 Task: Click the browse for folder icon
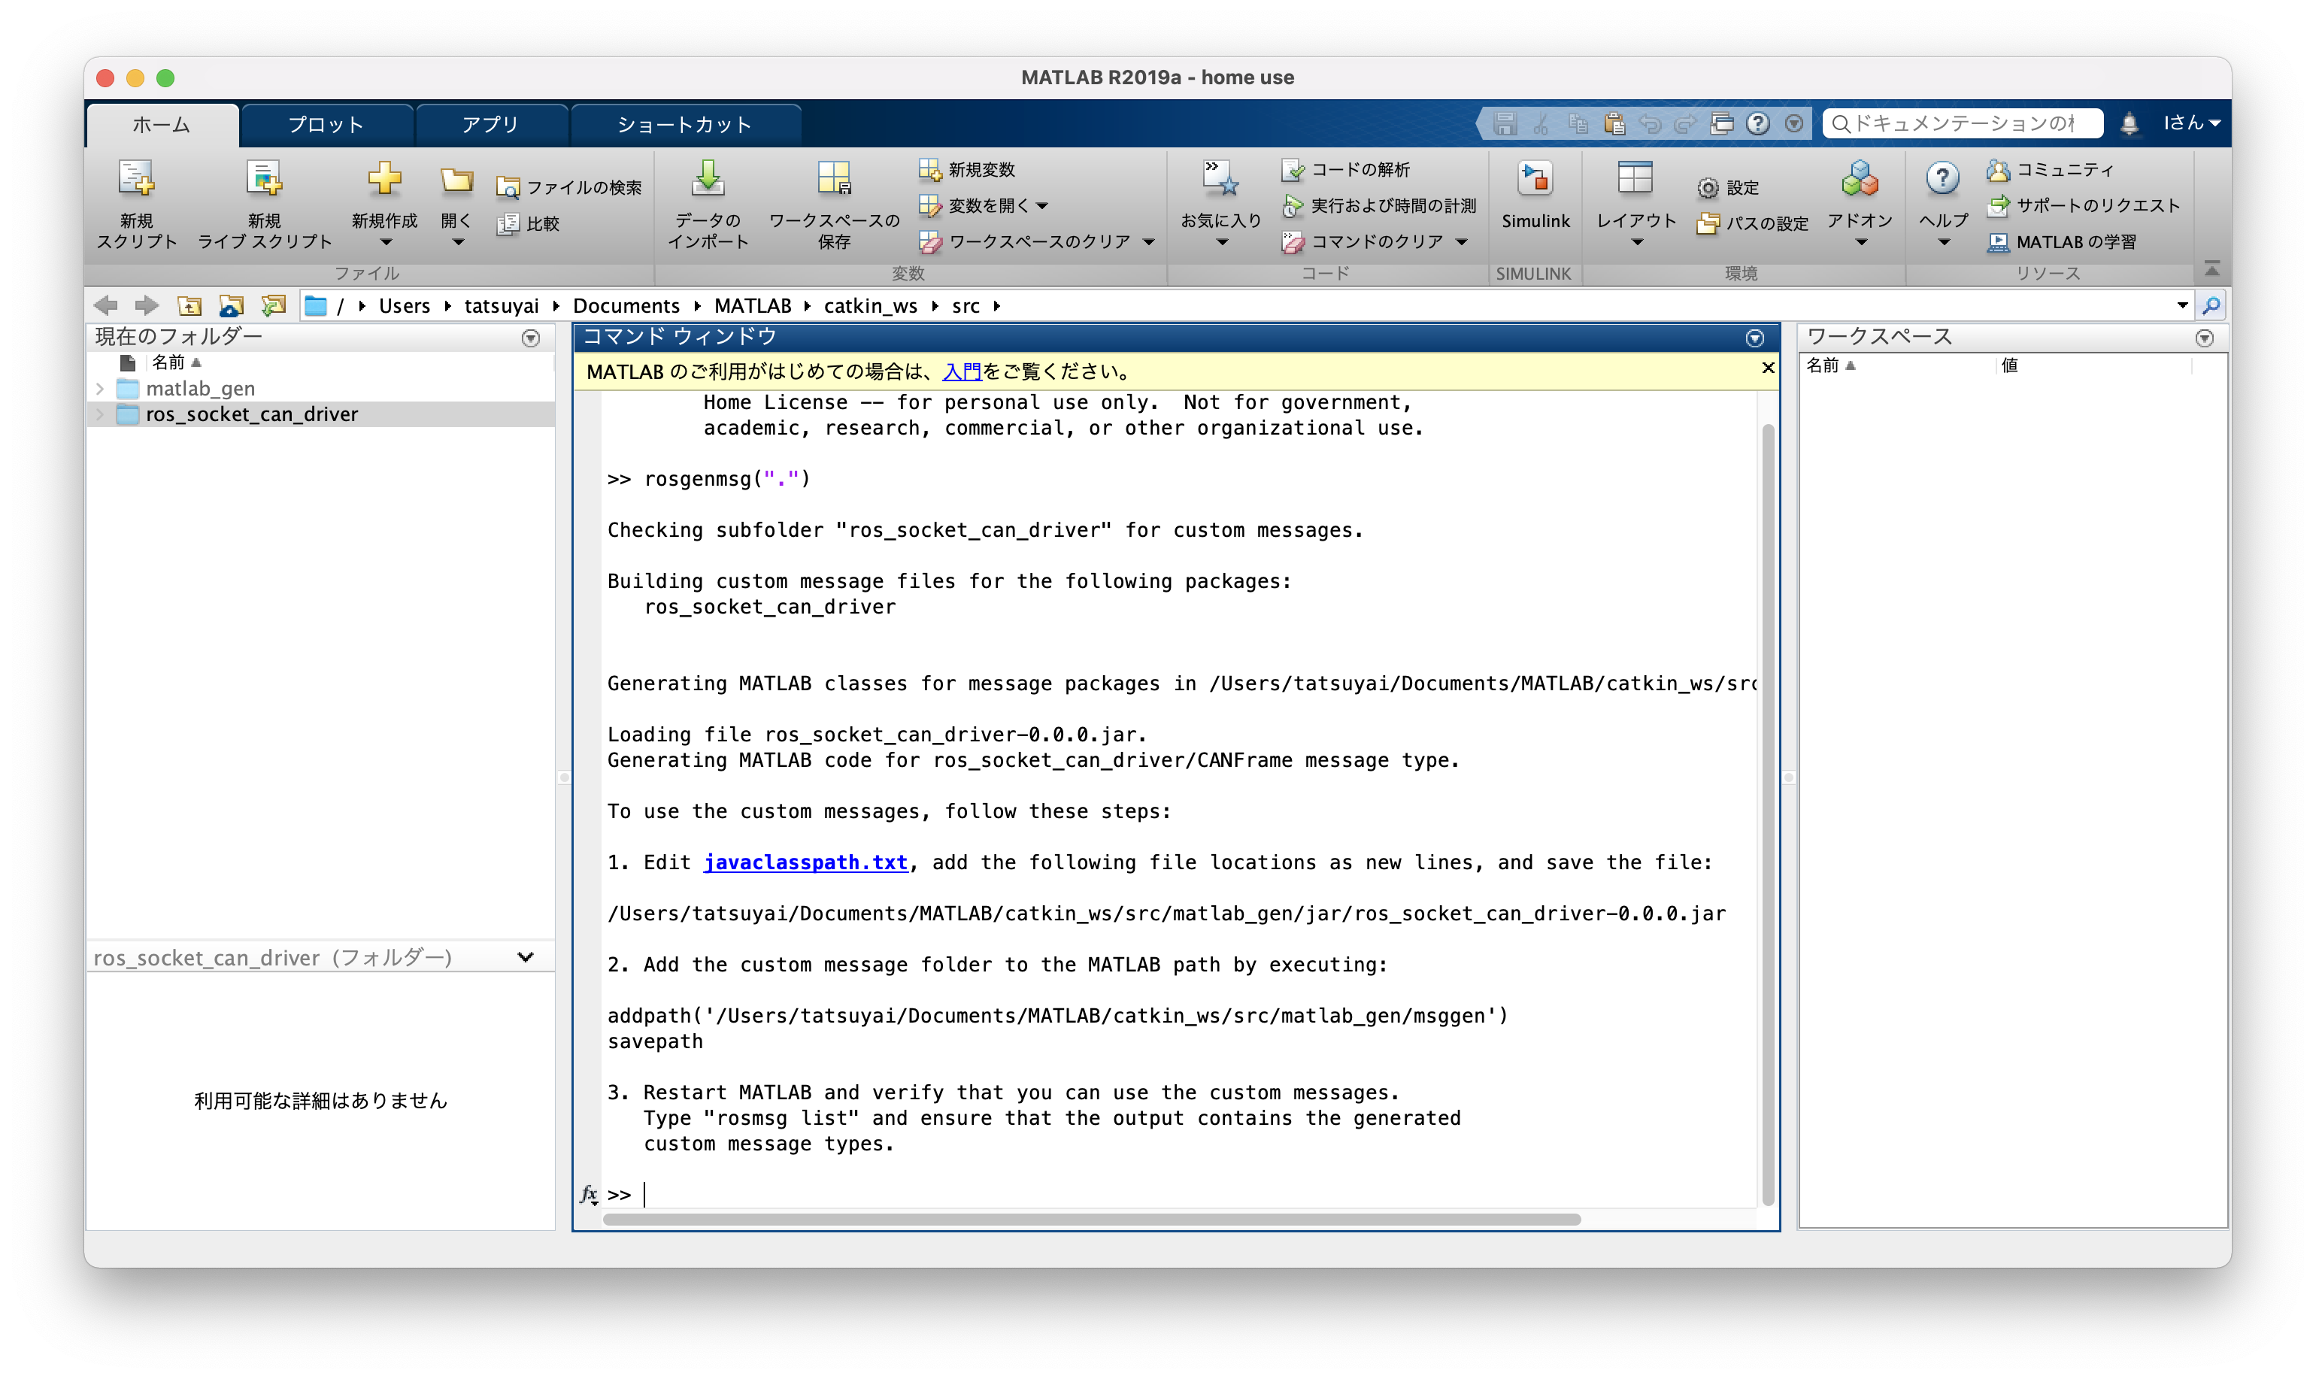230,305
